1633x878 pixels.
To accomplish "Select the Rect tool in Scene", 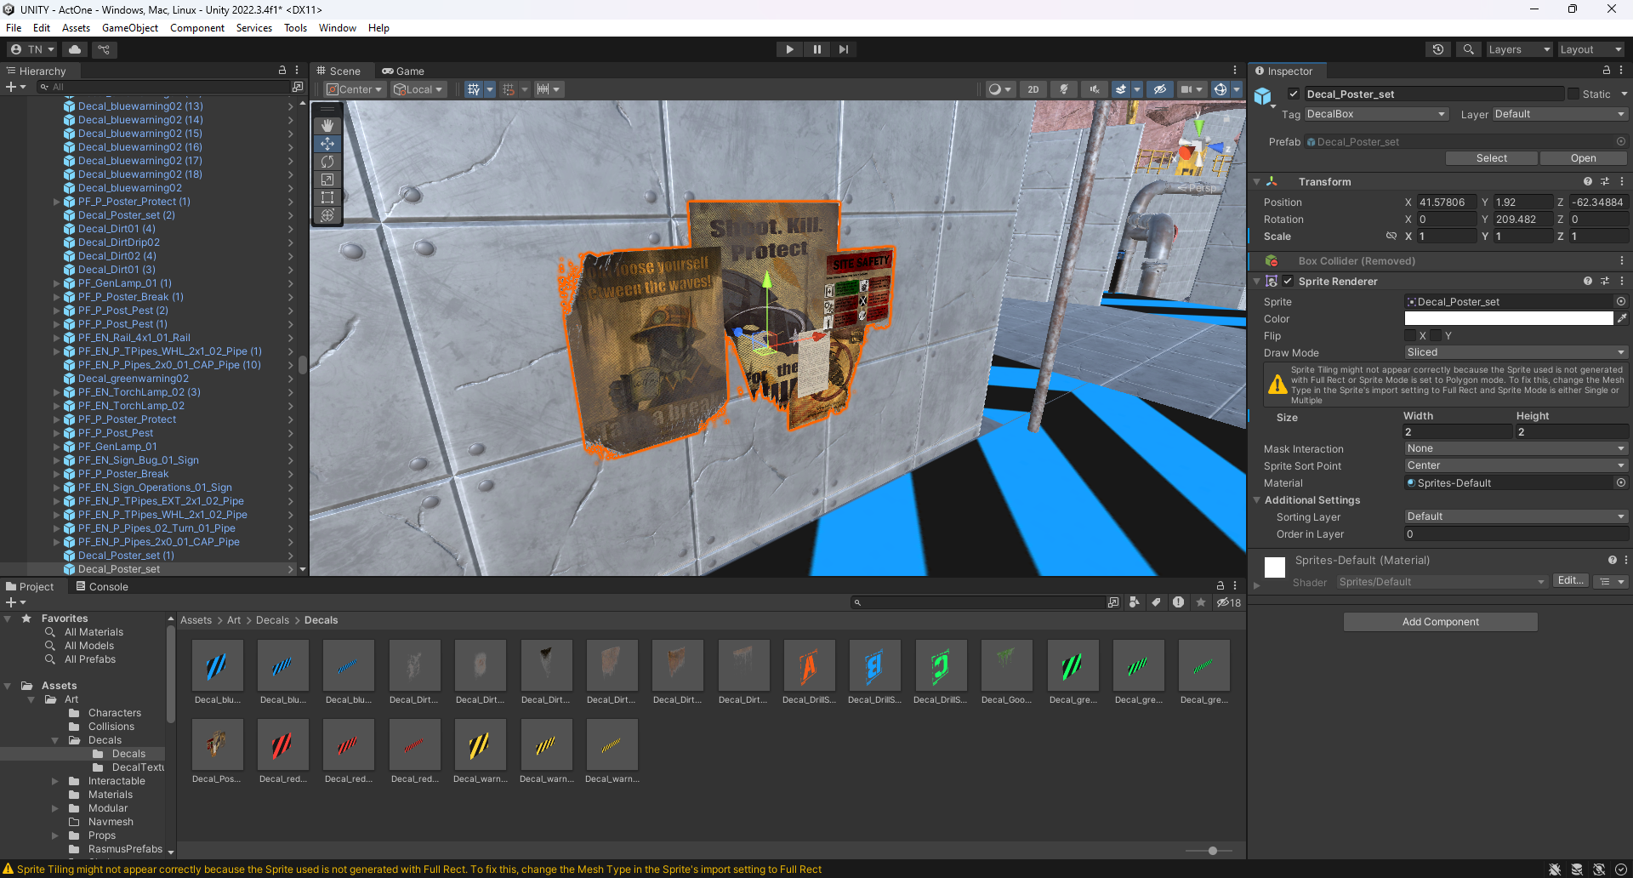I will [327, 197].
